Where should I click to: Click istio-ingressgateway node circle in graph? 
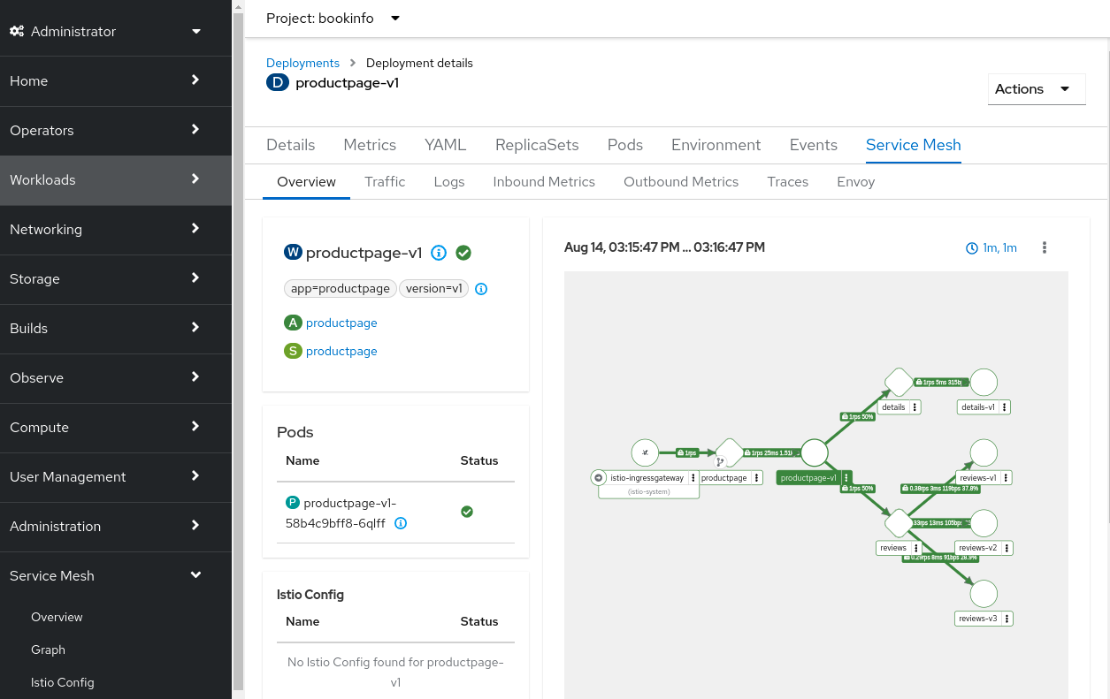click(645, 453)
